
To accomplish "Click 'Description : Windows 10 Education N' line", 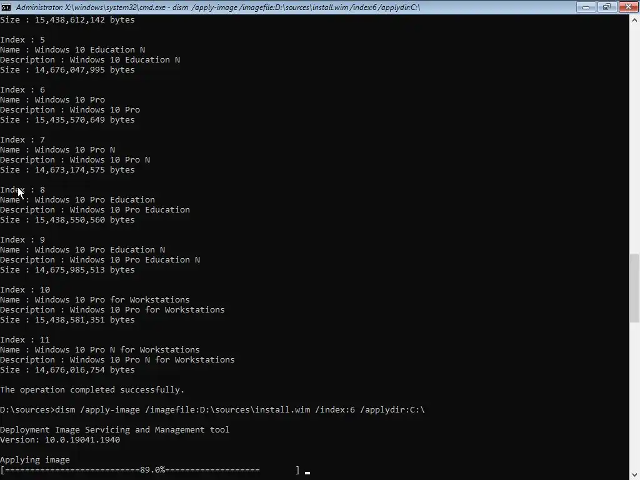I will coord(90,59).
